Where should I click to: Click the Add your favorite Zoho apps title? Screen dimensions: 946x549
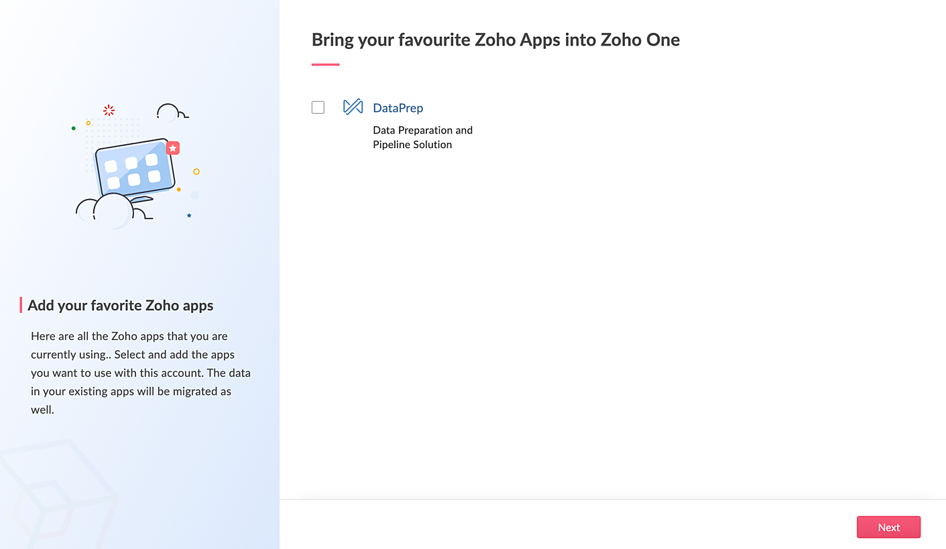pos(121,306)
